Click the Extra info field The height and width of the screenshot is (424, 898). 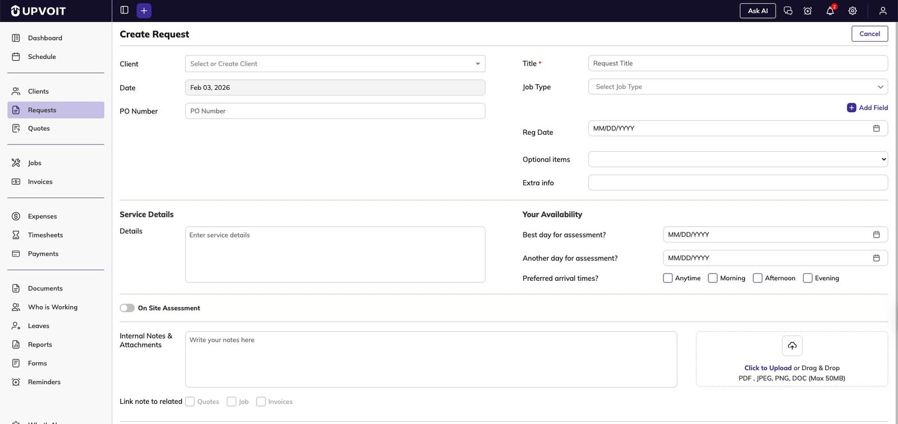(738, 183)
